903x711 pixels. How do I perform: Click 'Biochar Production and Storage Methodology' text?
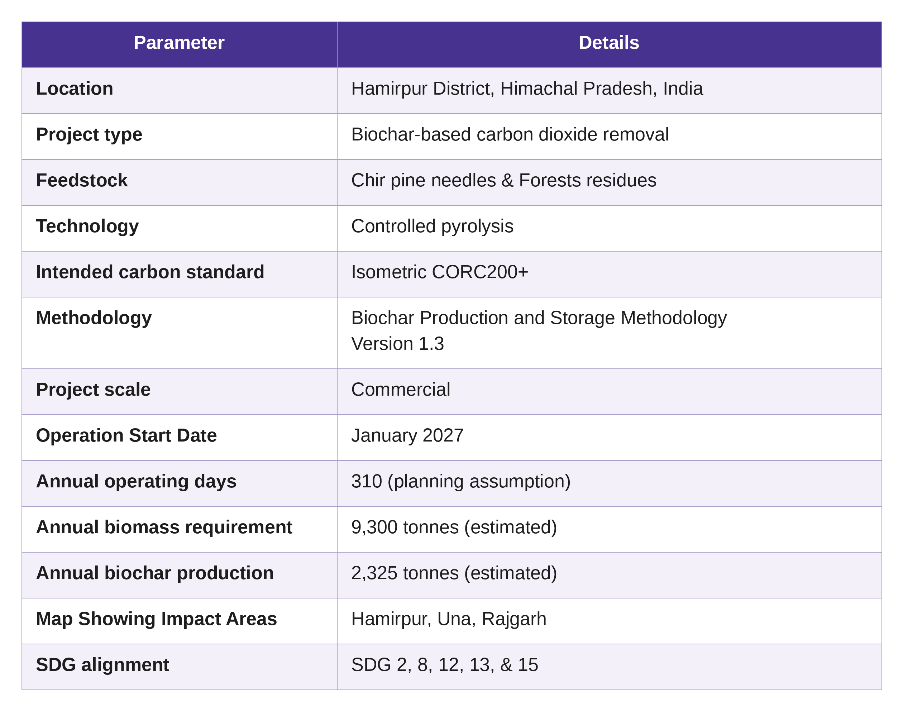click(539, 319)
